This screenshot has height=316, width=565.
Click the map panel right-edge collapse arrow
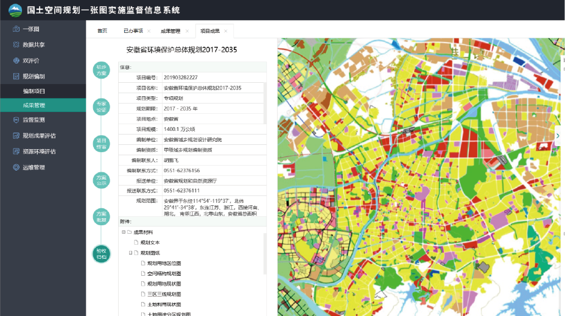558,136
